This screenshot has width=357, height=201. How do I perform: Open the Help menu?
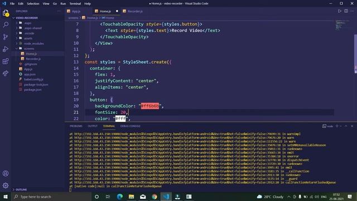point(88,3)
